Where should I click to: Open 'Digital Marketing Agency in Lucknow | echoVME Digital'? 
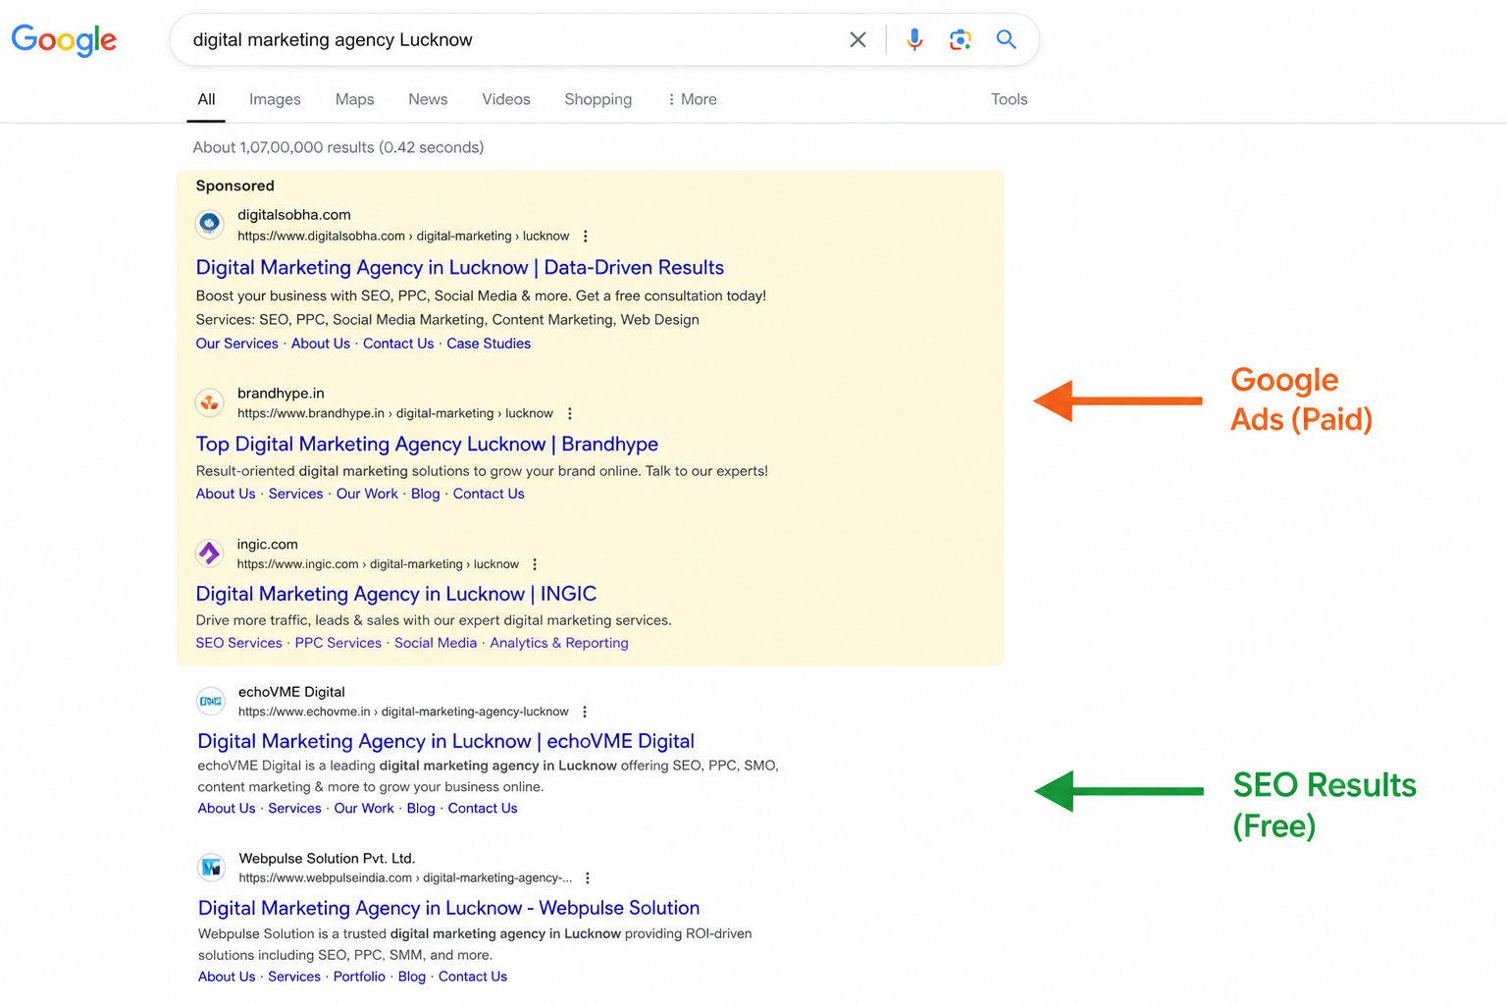446,741
